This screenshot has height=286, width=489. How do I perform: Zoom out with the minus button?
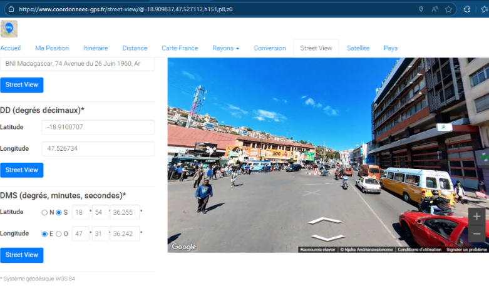click(476, 233)
